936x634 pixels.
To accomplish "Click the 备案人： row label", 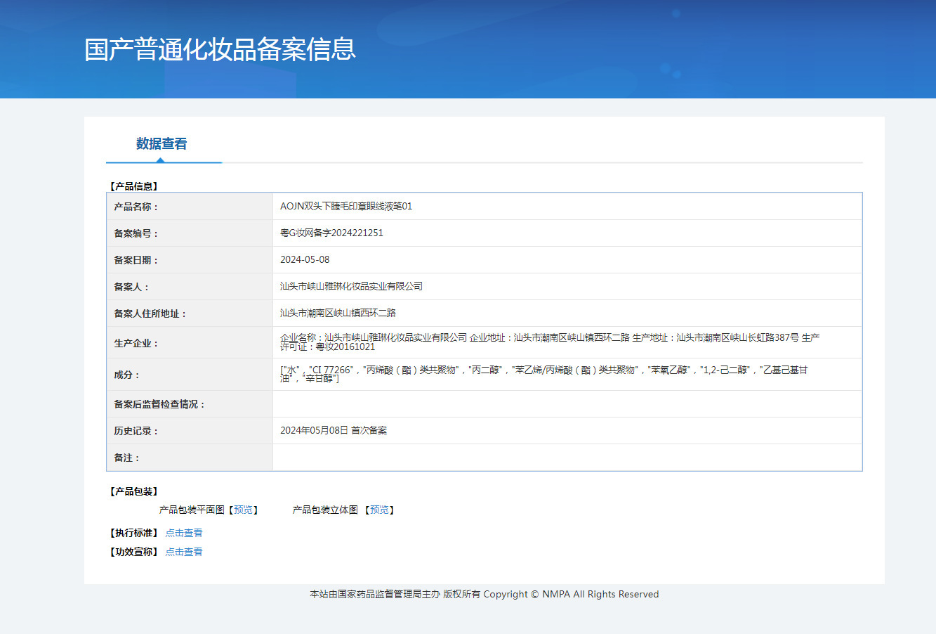I will pos(131,287).
